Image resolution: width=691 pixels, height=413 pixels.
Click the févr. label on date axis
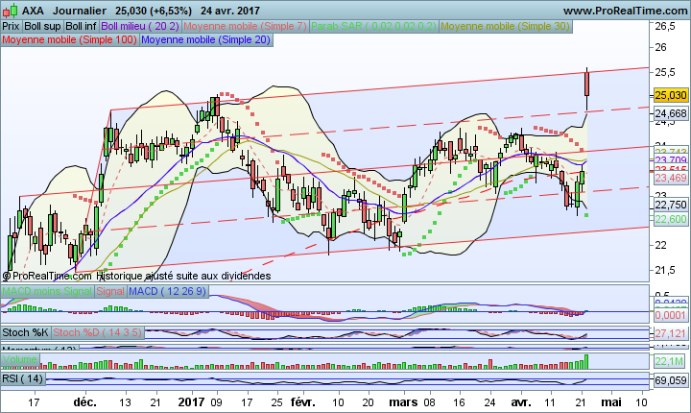303,402
